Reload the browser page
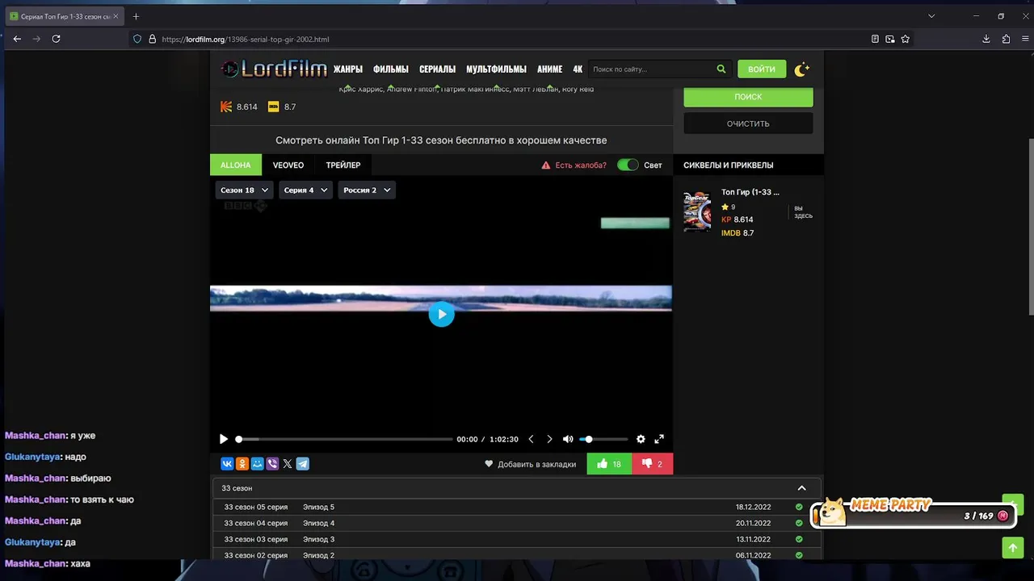This screenshot has width=1034, height=581. [56, 39]
